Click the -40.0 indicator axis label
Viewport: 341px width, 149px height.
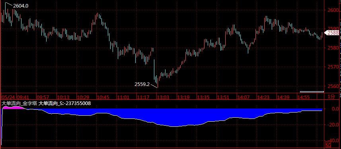pyautogui.click(x=333, y=140)
